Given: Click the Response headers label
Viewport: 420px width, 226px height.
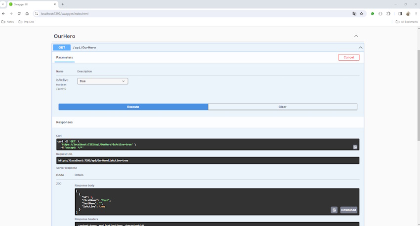Looking at the screenshot, I should pos(86,219).
